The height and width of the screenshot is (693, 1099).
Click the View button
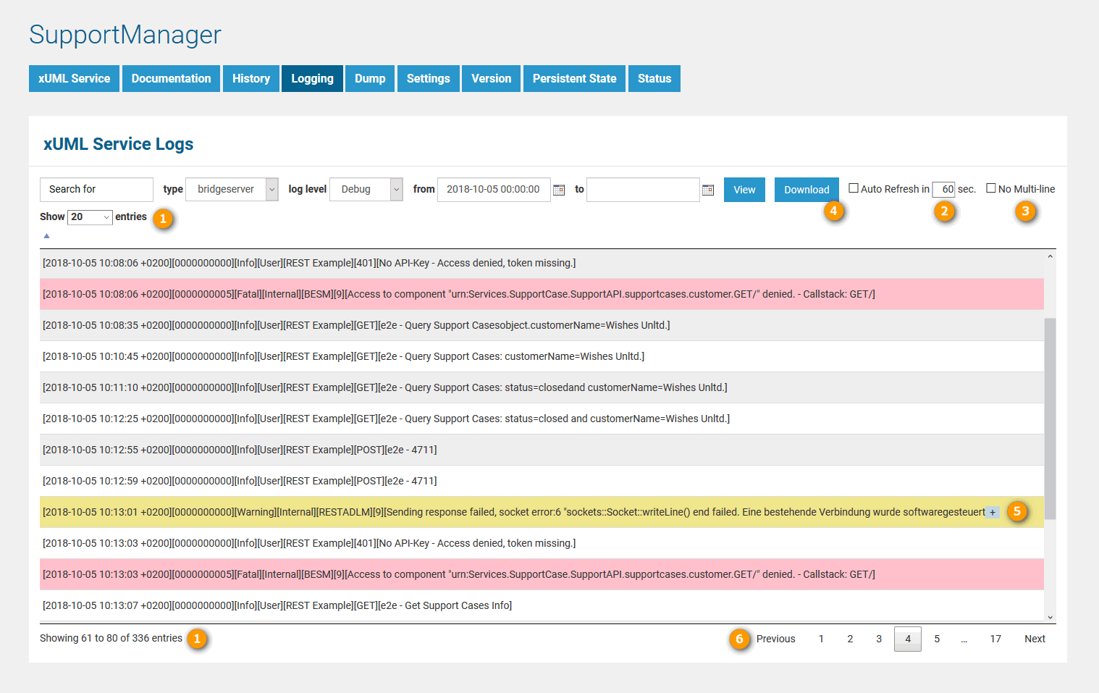(744, 189)
